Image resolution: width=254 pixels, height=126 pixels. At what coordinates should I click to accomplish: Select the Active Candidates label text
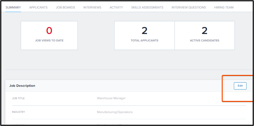tap(204, 40)
